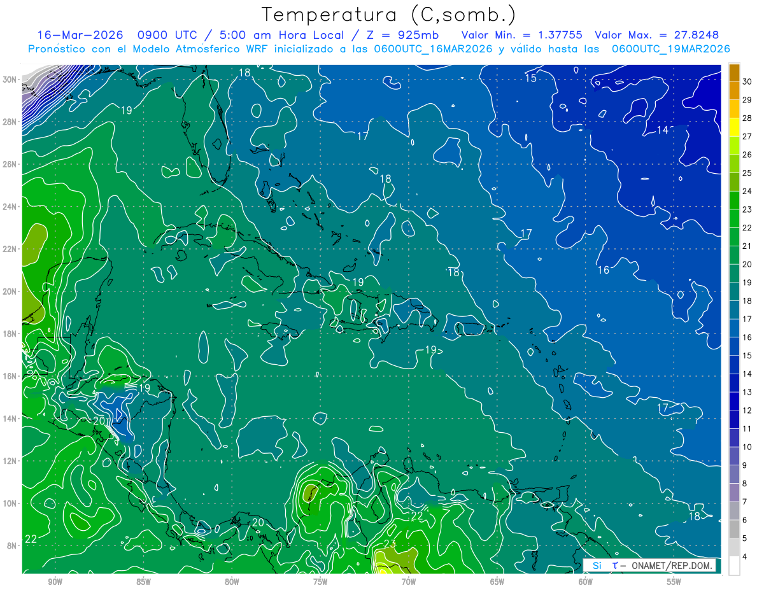Click the '26N' latitude axis label
Image resolution: width=764 pixels, height=590 pixels.
point(11,164)
